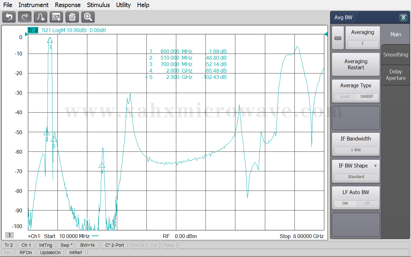
Task: Open the Response menu
Action: 67,5
